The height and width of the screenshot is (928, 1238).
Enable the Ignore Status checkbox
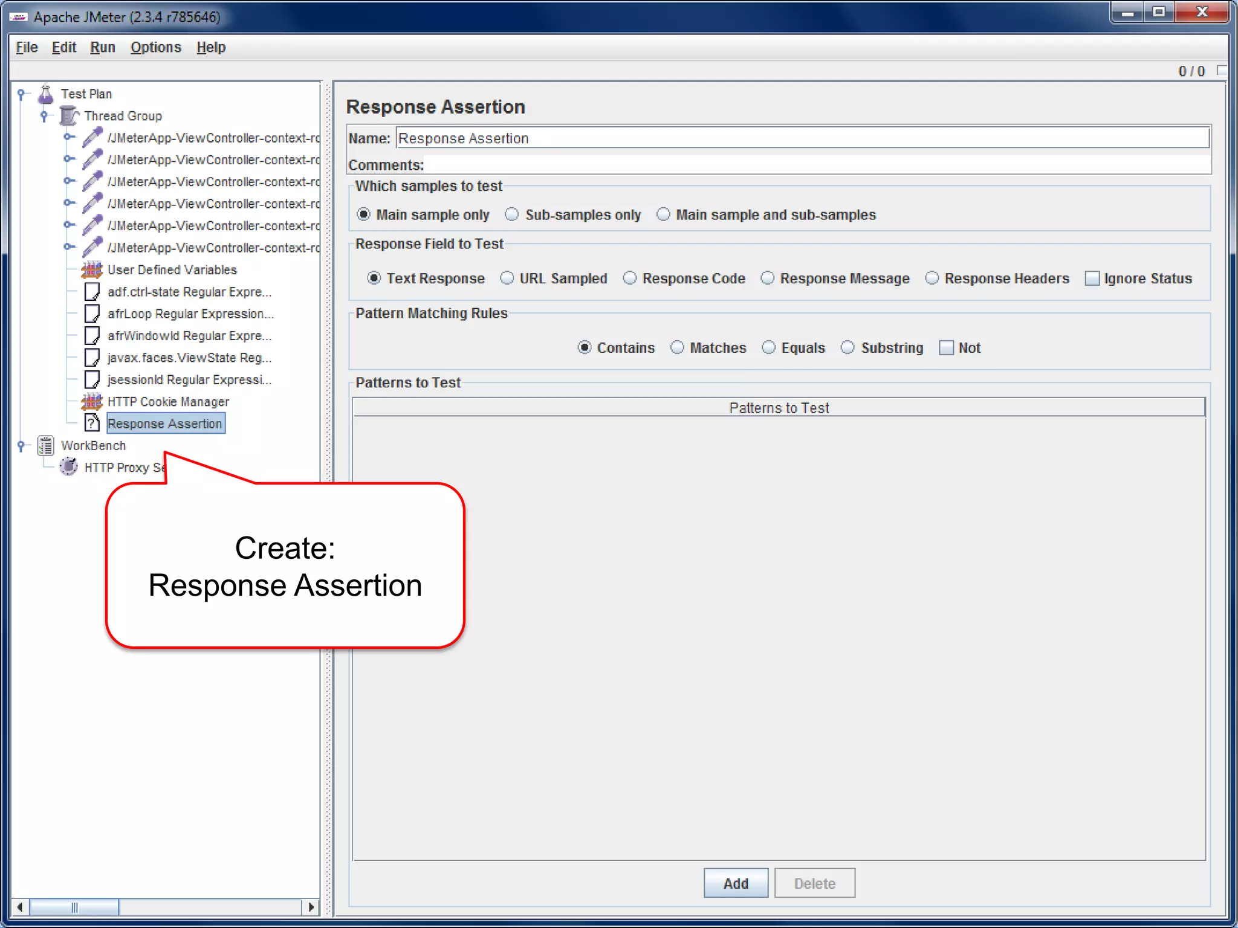1092,279
